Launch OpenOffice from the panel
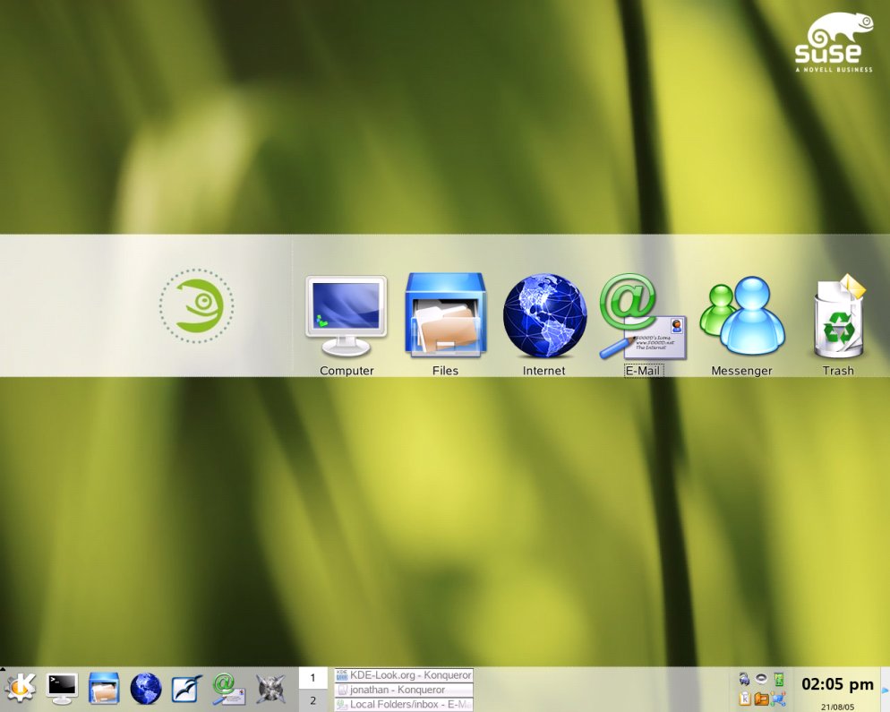 click(x=187, y=689)
